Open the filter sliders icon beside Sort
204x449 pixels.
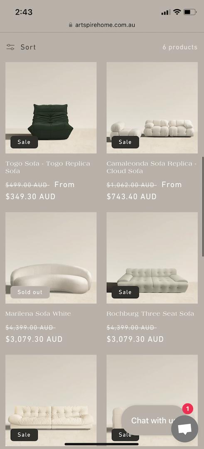click(10, 47)
